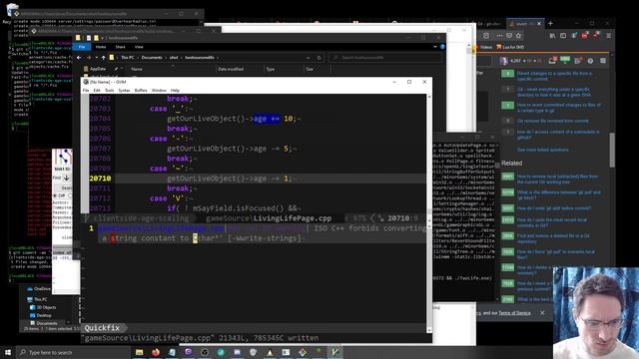Viewport: 639px width, 359px height.
Task: Click the active gVim taskbar icon
Action: (x=335, y=352)
